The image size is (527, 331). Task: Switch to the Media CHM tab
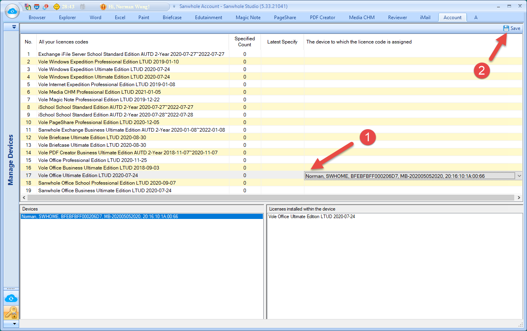coord(362,18)
